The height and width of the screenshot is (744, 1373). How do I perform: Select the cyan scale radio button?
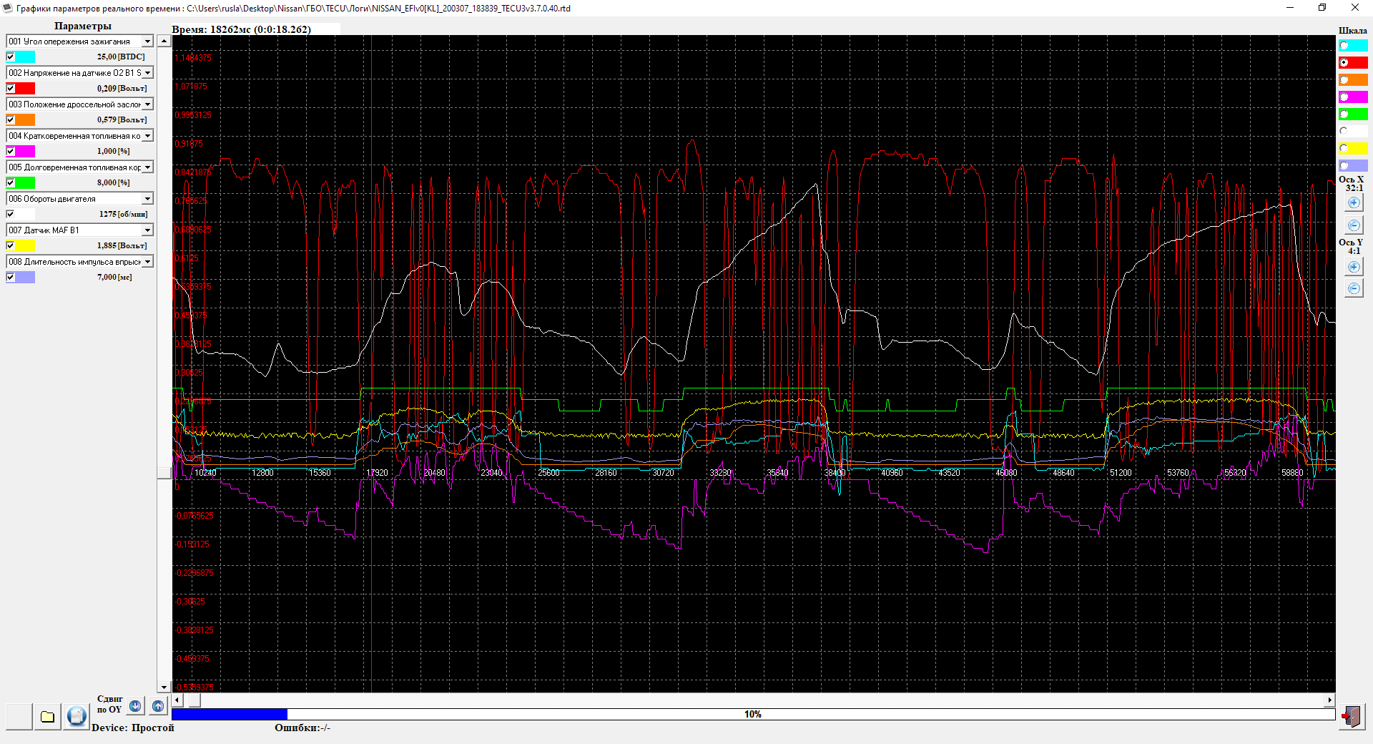point(1344,46)
